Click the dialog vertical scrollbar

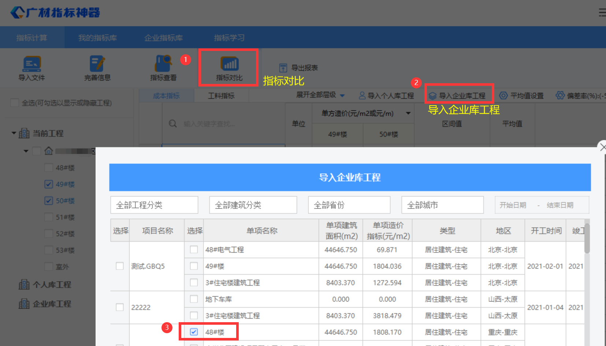click(x=587, y=238)
